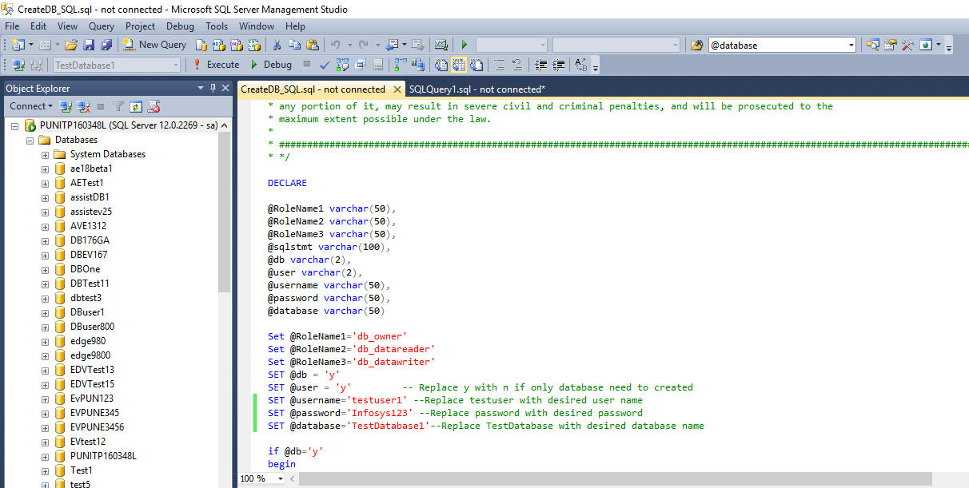
Task: Click the Save All icon
Action: point(106,45)
